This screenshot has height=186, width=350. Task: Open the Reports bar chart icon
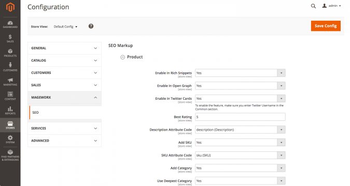pos(10,111)
